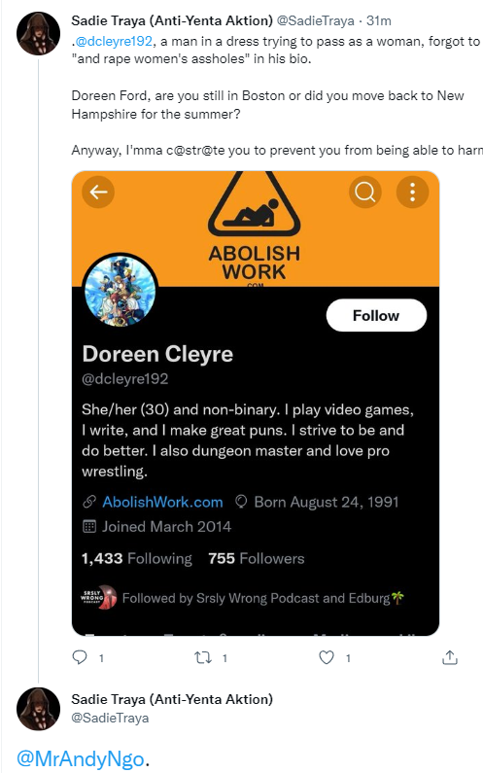The height and width of the screenshot is (773, 483).
Task: Click the Follow button on Doreen Cleyre's profile
Action: click(x=376, y=315)
